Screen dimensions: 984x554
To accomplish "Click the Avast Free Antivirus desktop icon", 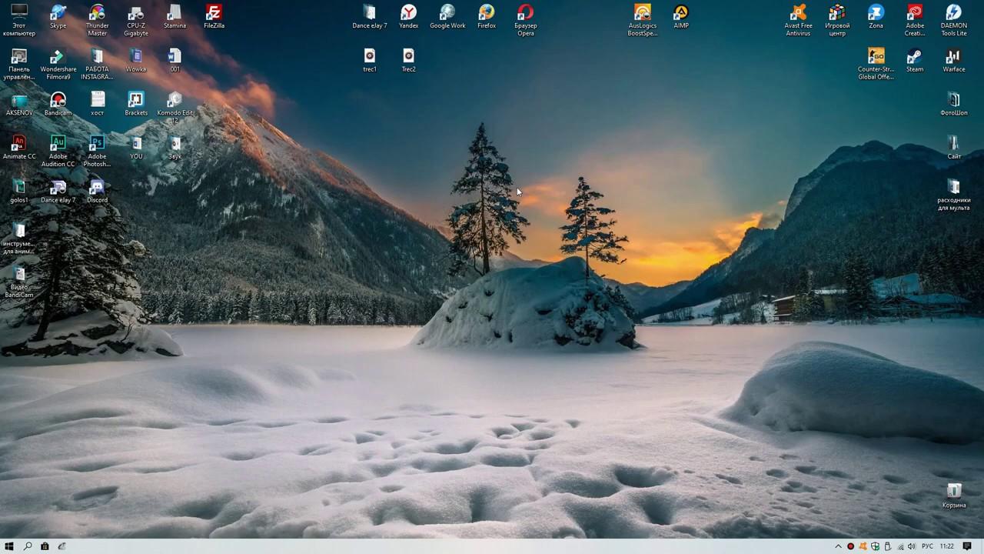I will [798, 14].
